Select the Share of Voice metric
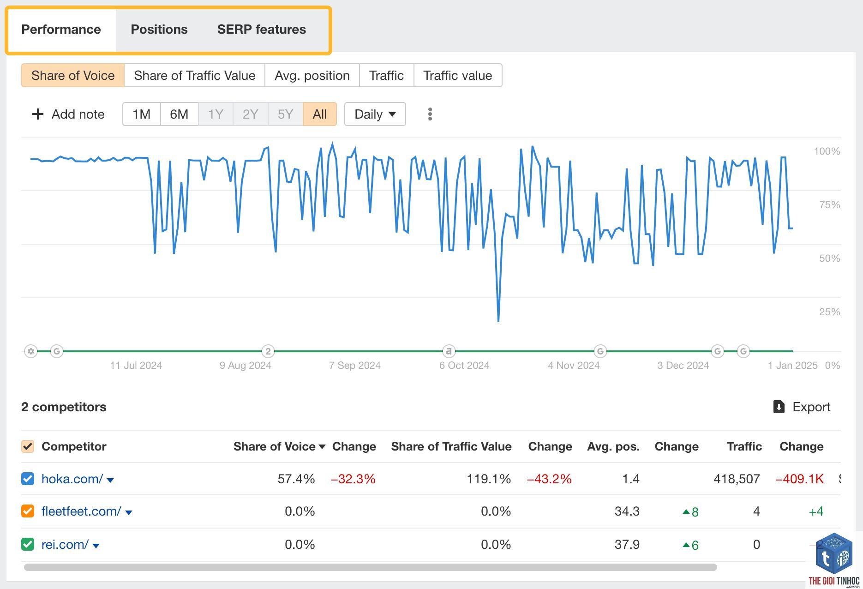Screen dimensions: 863x589 point(73,75)
